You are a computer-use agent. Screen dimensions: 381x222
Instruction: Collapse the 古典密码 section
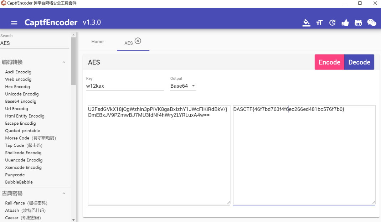[64, 193]
